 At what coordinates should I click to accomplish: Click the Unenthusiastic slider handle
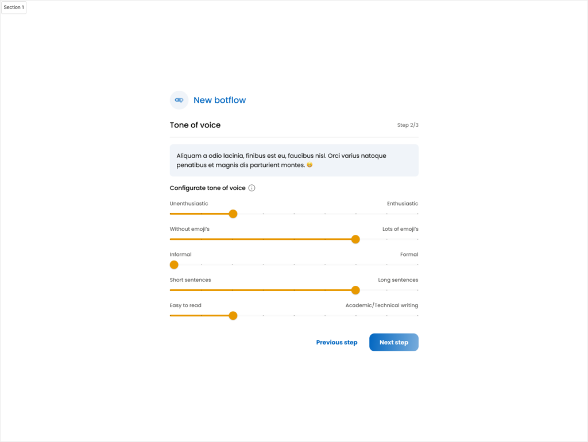tap(233, 214)
